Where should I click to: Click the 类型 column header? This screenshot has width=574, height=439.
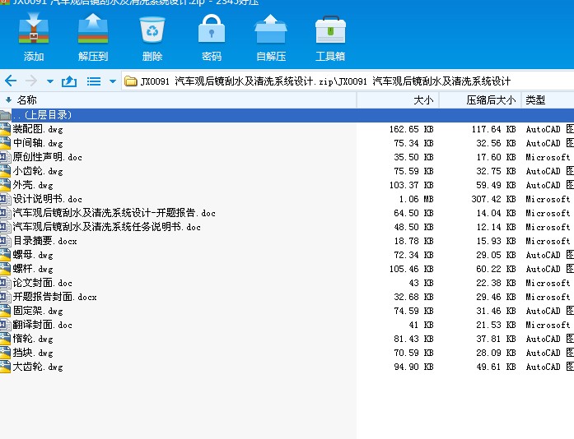point(535,99)
